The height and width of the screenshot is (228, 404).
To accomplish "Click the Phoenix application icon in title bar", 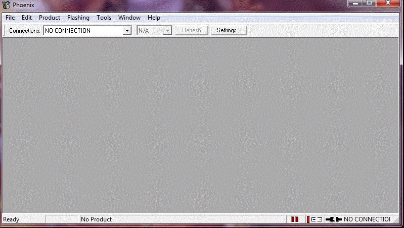I will pos(6,5).
